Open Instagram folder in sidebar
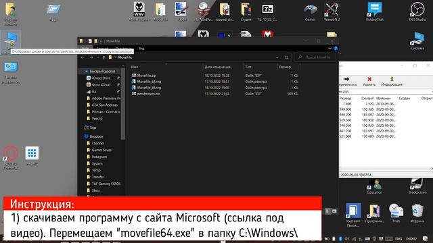The image size is (433, 243). point(97,157)
